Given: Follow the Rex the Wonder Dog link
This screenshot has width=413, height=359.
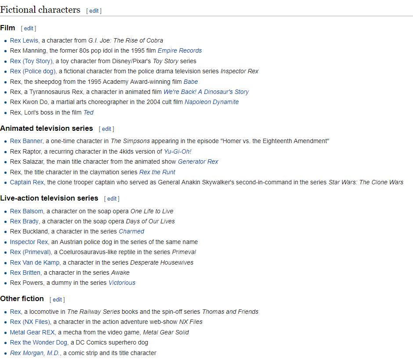Looking at the screenshot, I should pyautogui.click(x=39, y=343).
